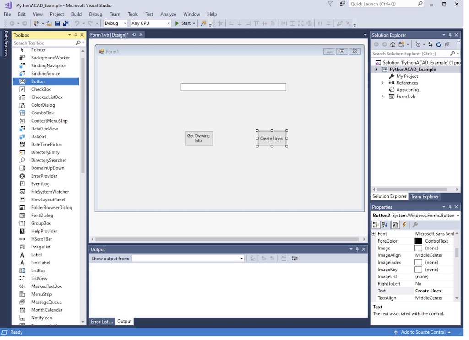Viewport: 469px width, 340px height.
Task: Click the RightToLeft property value No
Action: point(418,284)
